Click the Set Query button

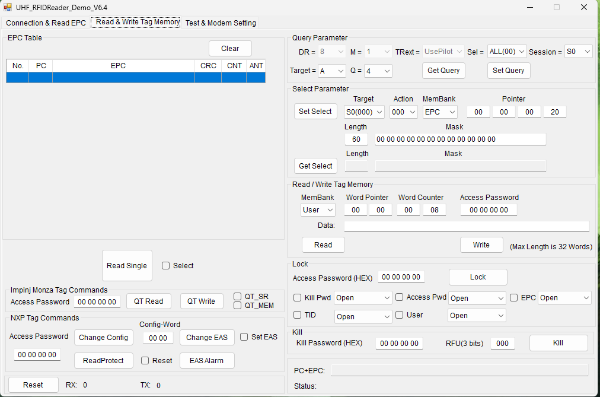pyautogui.click(x=509, y=71)
